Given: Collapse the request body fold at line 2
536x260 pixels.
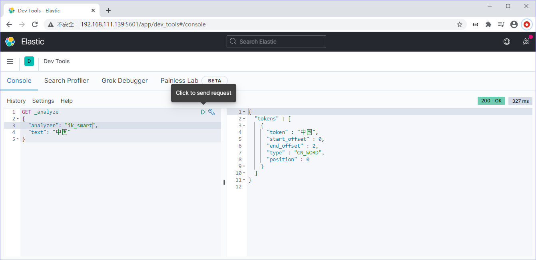Looking at the screenshot, I should (18, 119).
